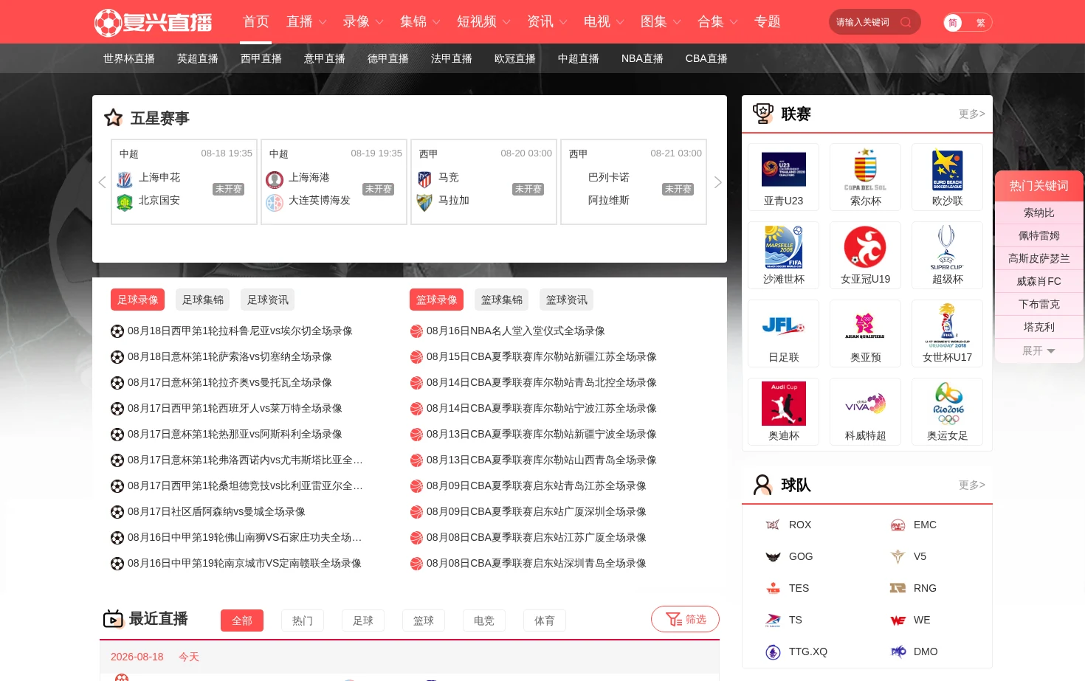Open 欧沙联 league logo
The image size is (1085, 681).
pyautogui.click(x=948, y=170)
